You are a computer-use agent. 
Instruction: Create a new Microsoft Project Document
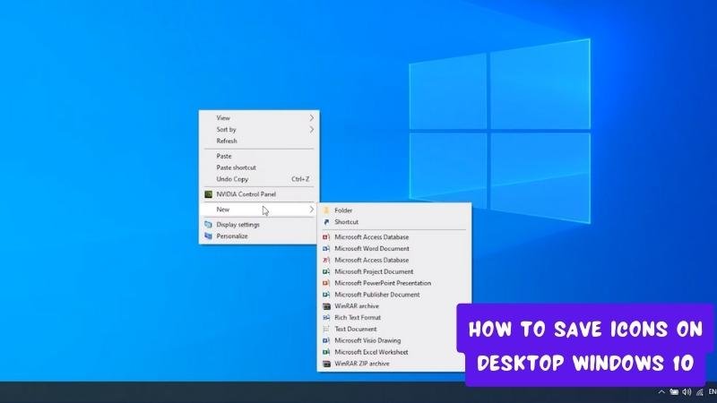pyautogui.click(x=394, y=271)
